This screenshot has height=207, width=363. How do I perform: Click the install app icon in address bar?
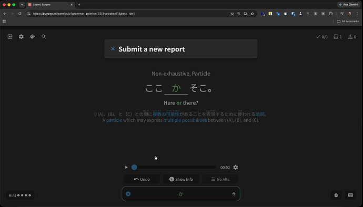coord(245,14)
